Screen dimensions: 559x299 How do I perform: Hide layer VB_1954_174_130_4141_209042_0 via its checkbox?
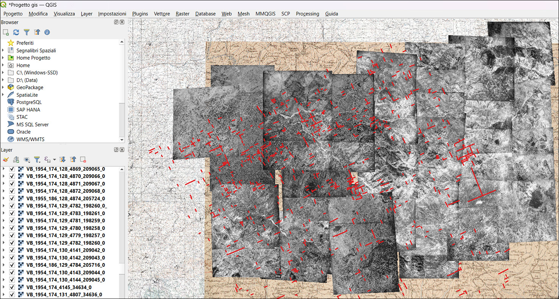[12, 250]
